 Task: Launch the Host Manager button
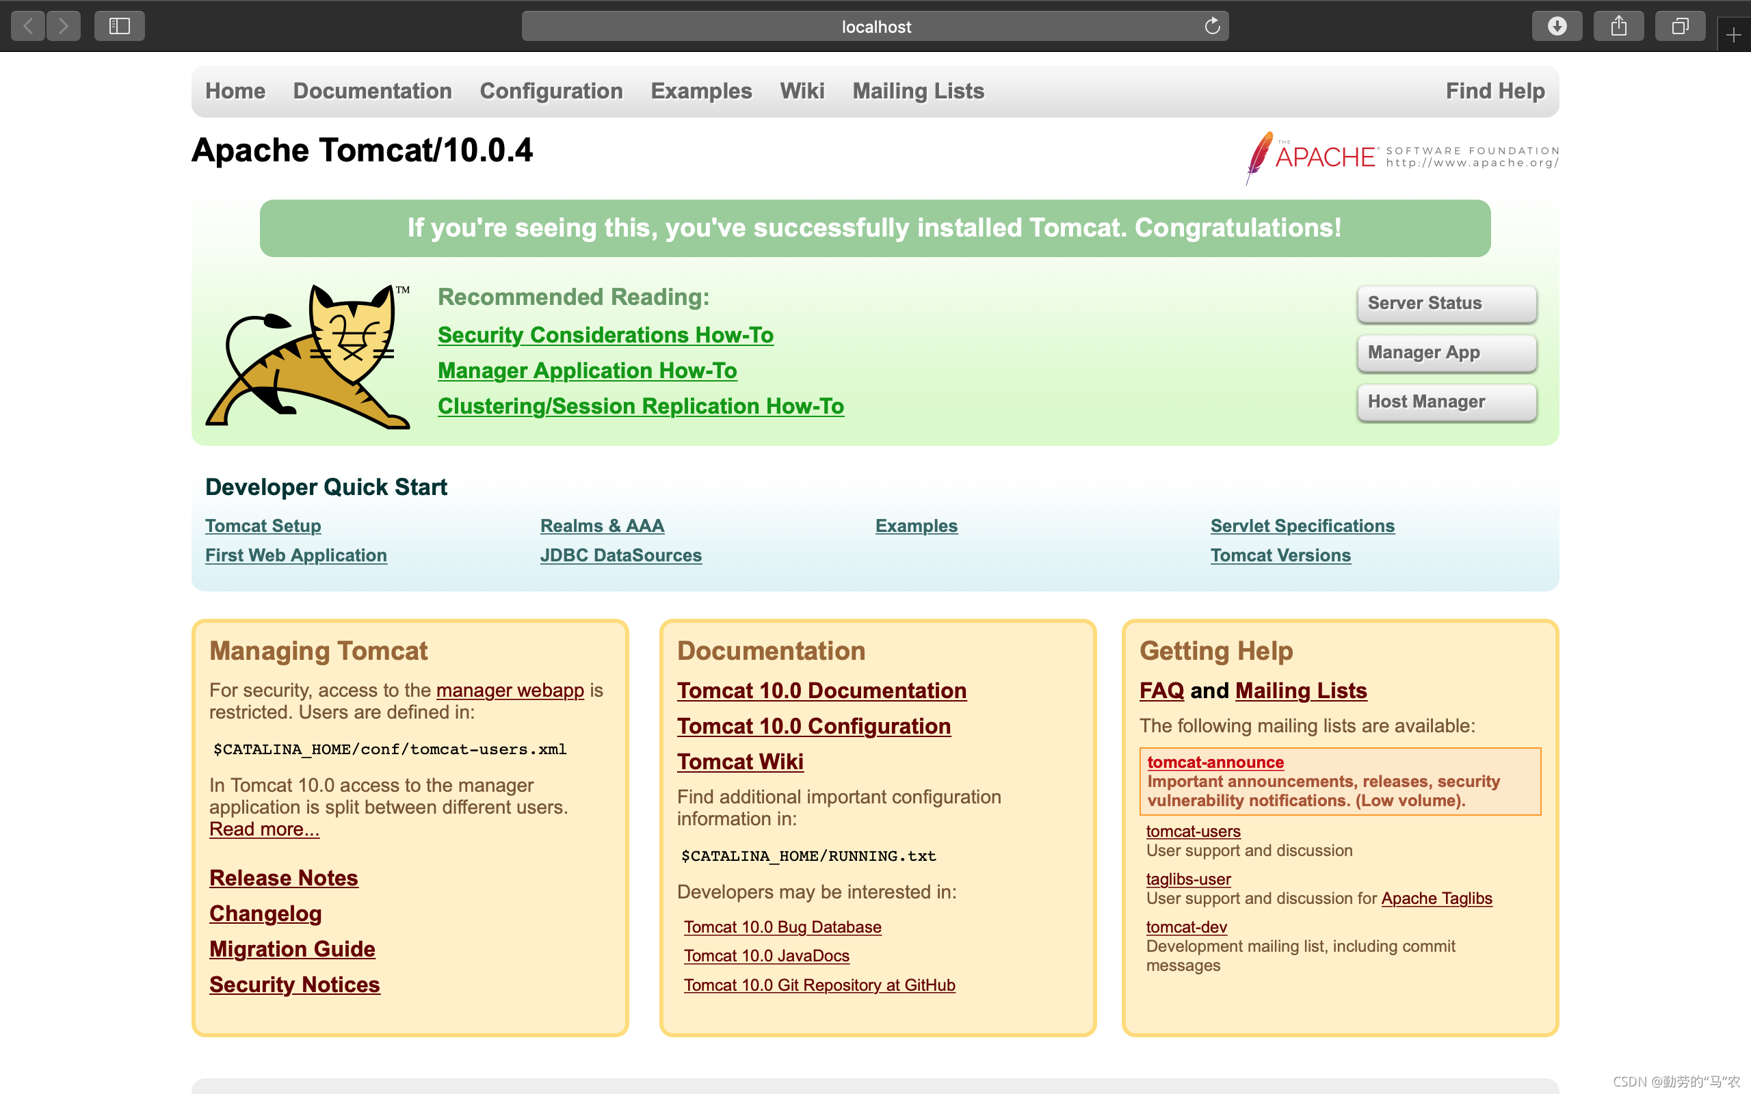click(x=1447, y=402)
